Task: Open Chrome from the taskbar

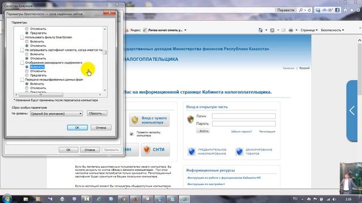Action: 123,199
